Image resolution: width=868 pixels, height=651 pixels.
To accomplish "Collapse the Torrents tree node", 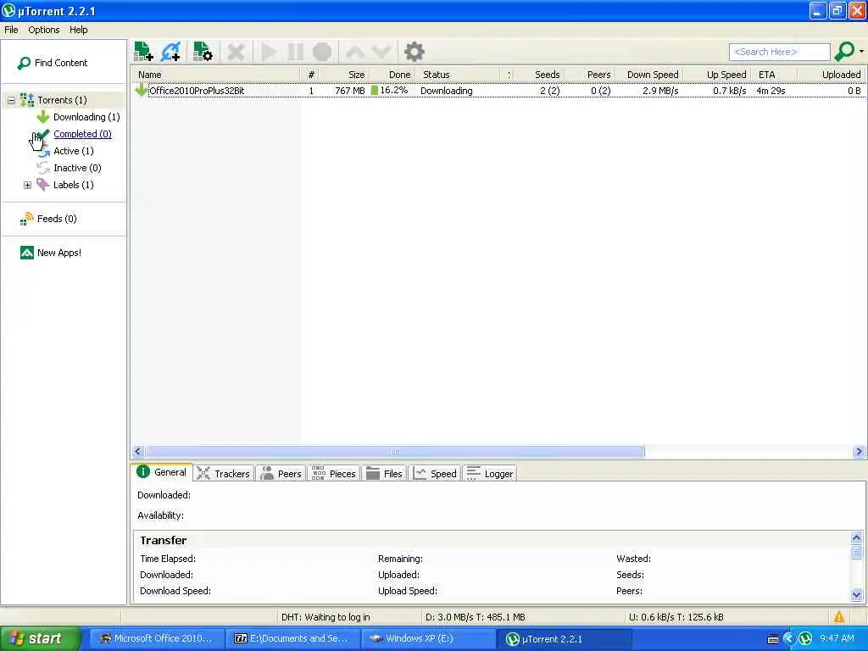I will click(11, 100).
